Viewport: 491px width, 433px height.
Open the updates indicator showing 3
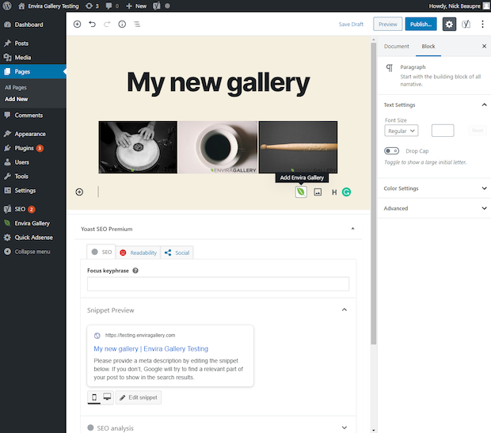click(x=92, y=6)
